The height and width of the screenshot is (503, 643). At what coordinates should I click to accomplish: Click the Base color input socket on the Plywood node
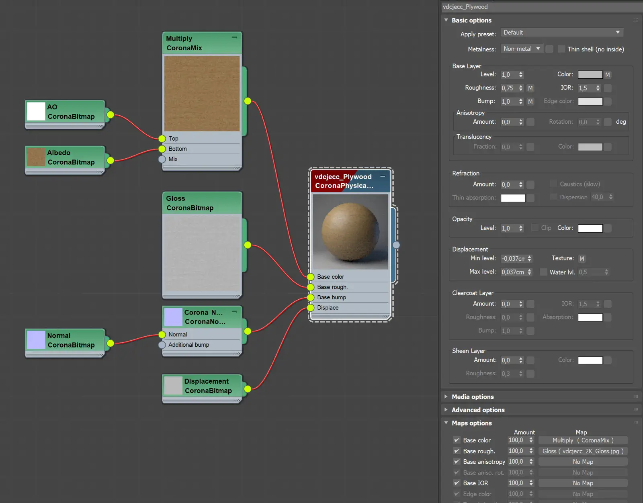(x=310, y=276)
